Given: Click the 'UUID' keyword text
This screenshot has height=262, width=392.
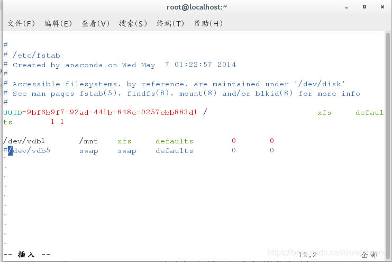Looking at the screenshot, I should 13,113.
